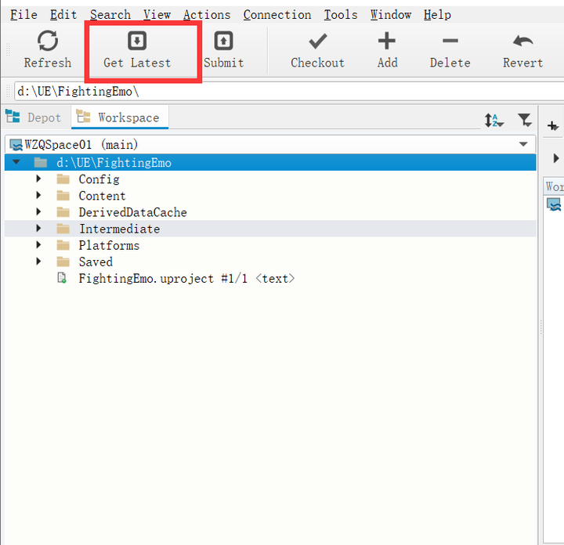
Task: Expand the DerivedDataCache folder
Action: [x=38, y=211]
